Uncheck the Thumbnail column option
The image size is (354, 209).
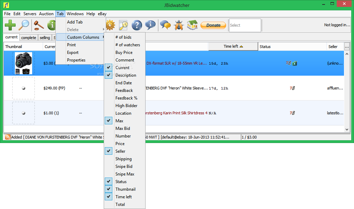click(124, 189)
